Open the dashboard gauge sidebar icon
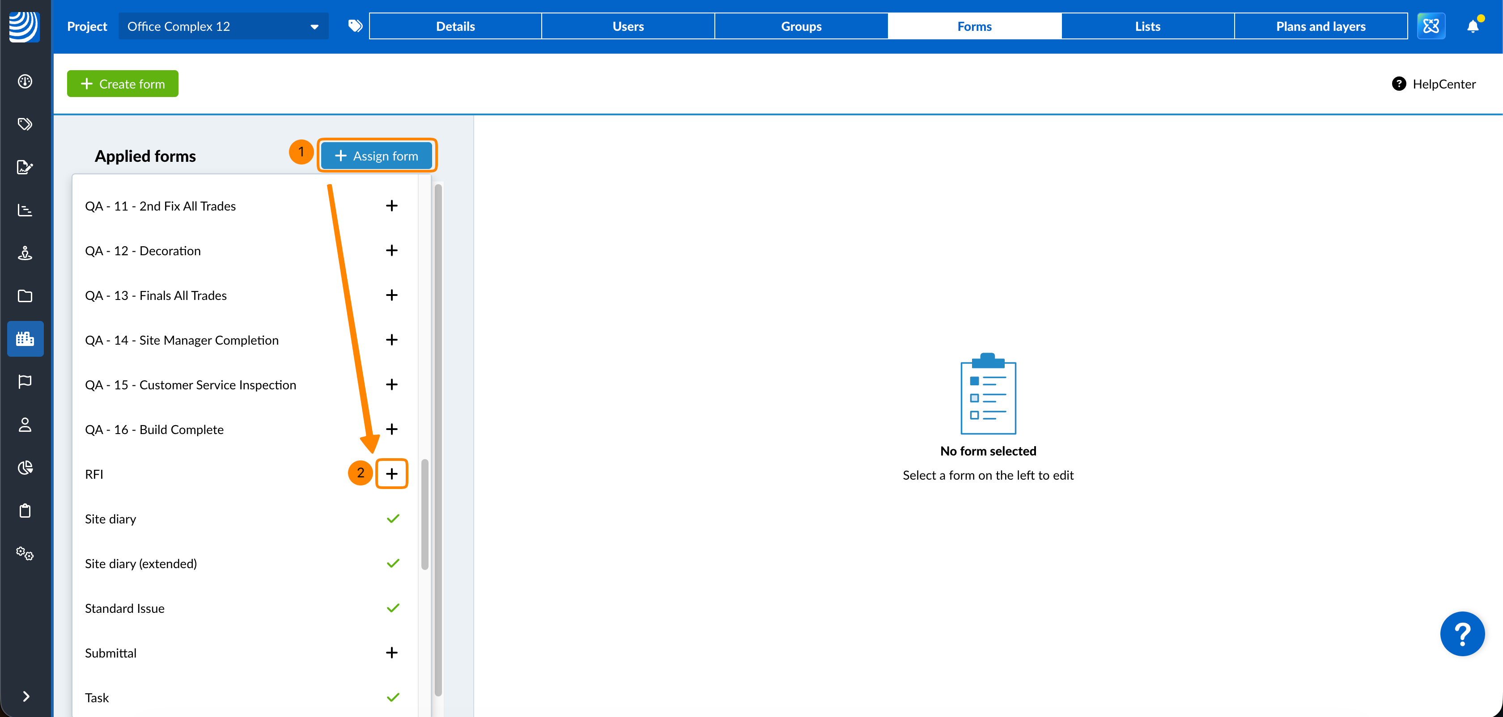This screenshot has height=717, width=1503. click(25, 81)
